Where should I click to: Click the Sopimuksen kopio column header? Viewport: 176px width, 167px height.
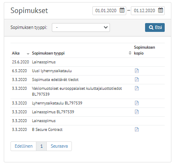[x=144, y=50]
